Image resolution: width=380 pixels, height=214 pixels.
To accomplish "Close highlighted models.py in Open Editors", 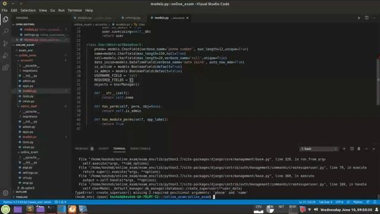I will tap(17, 40).
